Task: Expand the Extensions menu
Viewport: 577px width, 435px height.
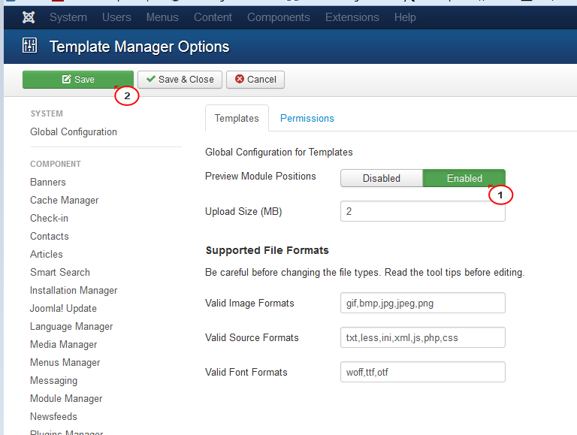Action: 352,17
